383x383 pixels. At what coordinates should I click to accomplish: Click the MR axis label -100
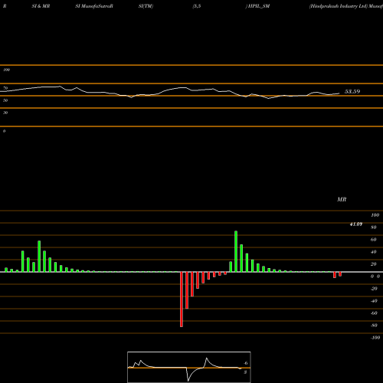coord(375,338)
